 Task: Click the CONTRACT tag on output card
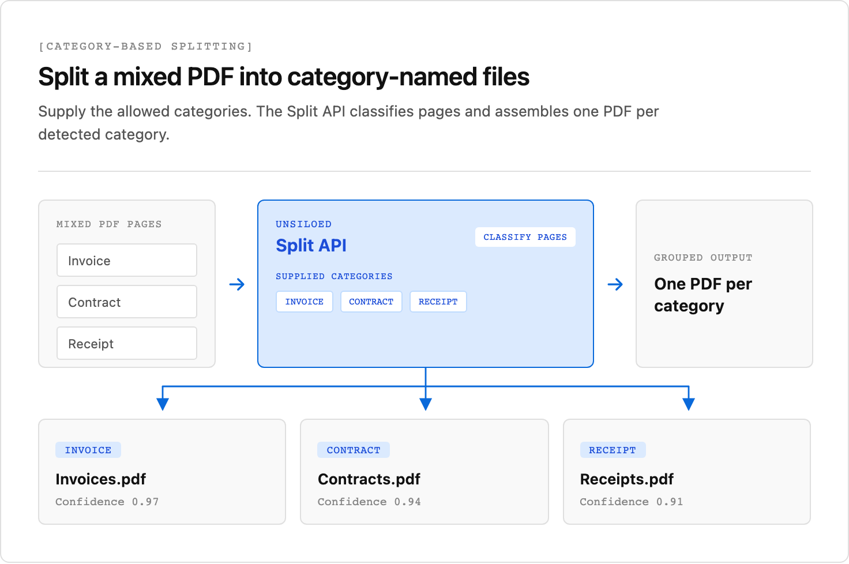(354, 450)
